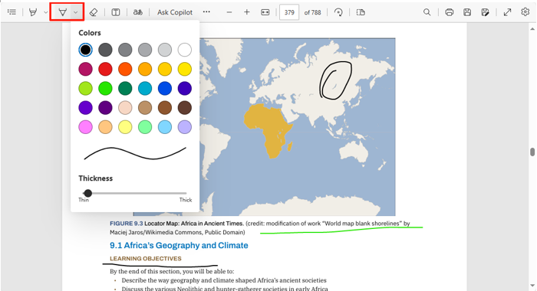
Task: Pick the dark purple swatch
Action: (105, 108)
